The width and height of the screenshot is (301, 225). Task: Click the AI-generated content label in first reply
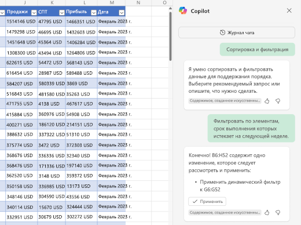pos(225,101)
